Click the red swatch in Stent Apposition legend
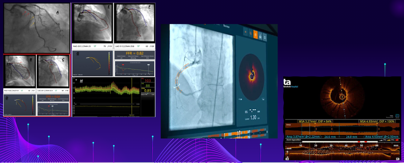Image resolution: width=404 pixels, height=163 pixels. (x=397, y=140)
